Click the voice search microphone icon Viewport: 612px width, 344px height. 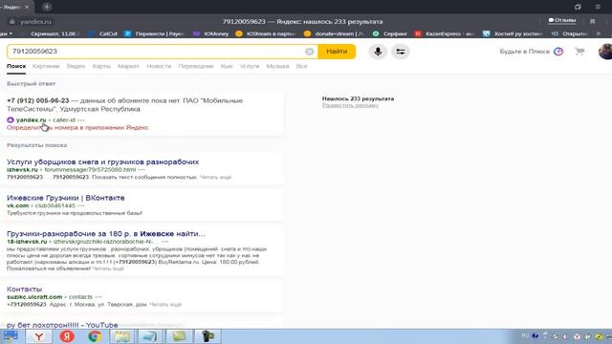(378, 52)
